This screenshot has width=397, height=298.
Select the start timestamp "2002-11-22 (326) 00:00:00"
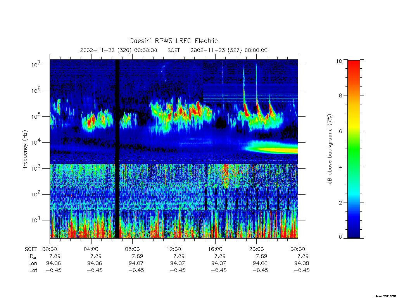(119, 50)
